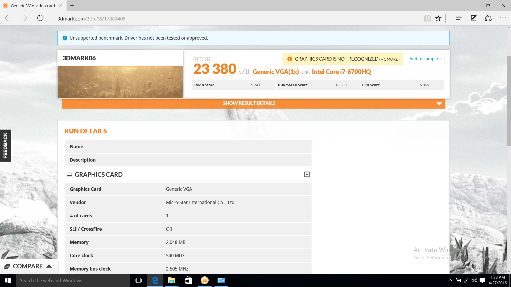Expand SHOW RESULT DETAILS bar

[253, 103]
